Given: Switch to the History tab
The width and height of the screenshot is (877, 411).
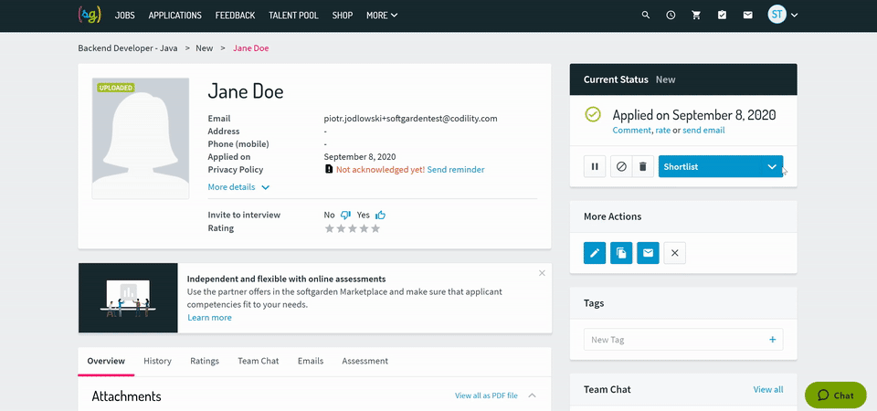Looking at the screenshot, I should pos(157,361).
